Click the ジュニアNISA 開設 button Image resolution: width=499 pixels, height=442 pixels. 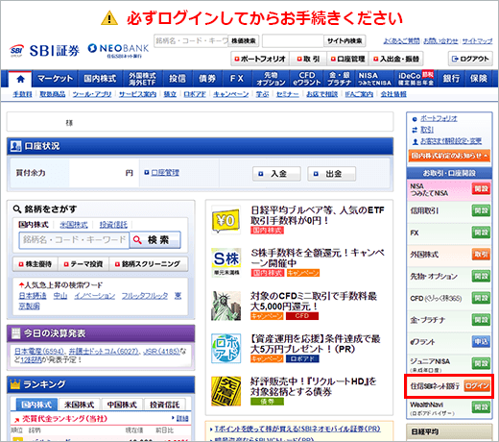[481, 363]
